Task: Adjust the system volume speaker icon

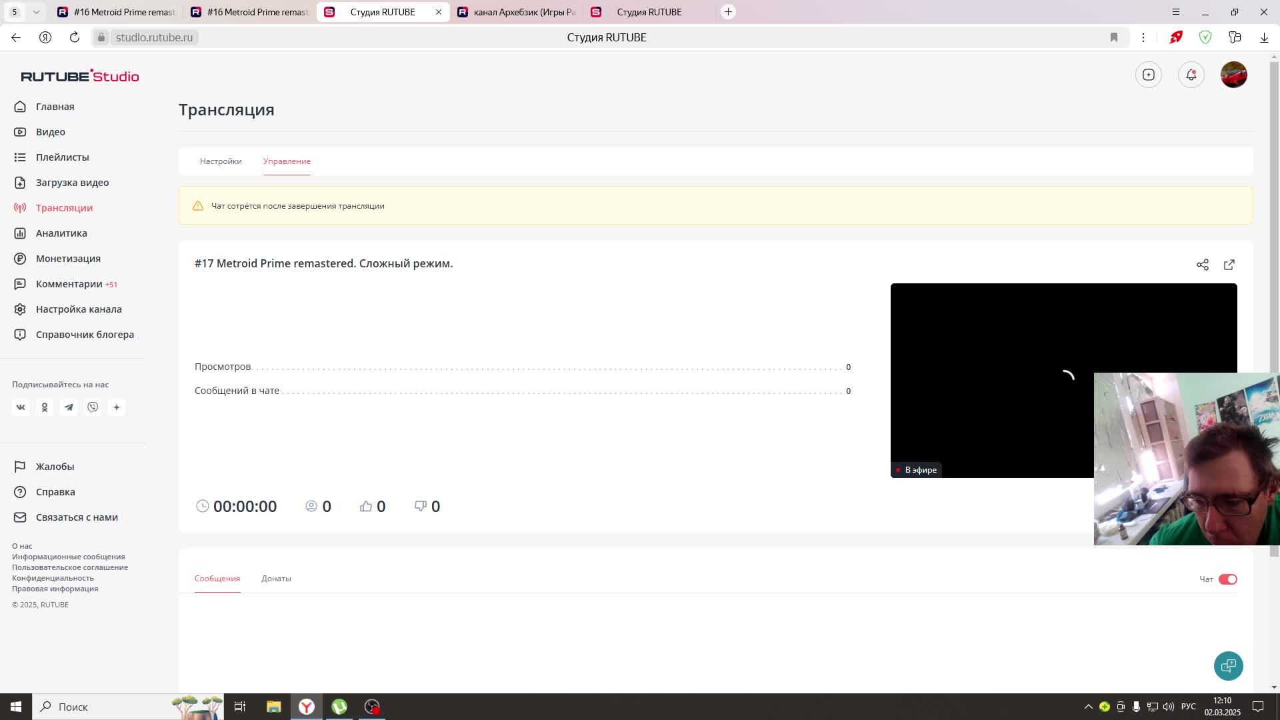Action: point(1168,707)
